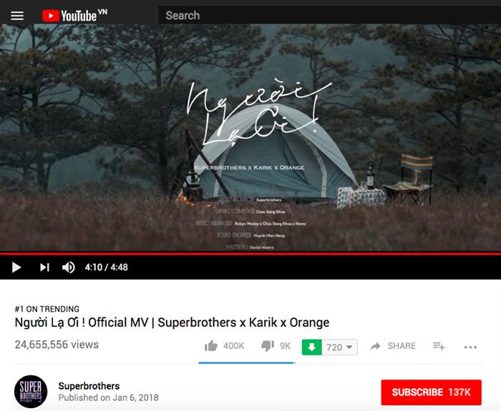Mute the video volume speaker icon
Image resolution: width=501 pixels, height=411 pixels.
[x=69, y=267]
